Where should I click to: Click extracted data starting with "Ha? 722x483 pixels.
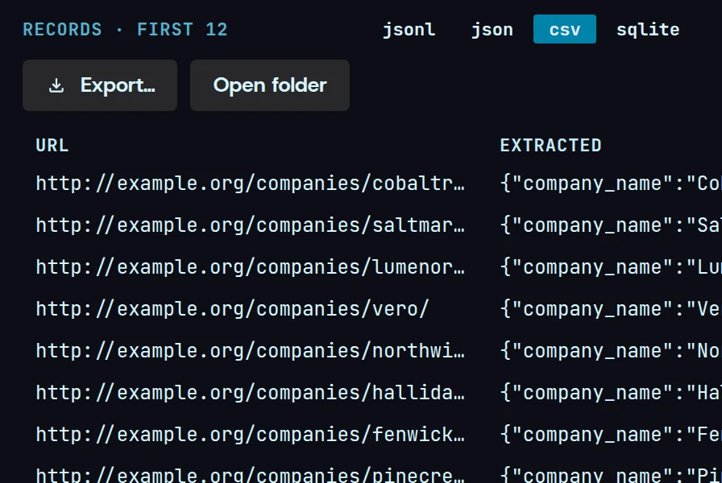click(x=611, y=393)
